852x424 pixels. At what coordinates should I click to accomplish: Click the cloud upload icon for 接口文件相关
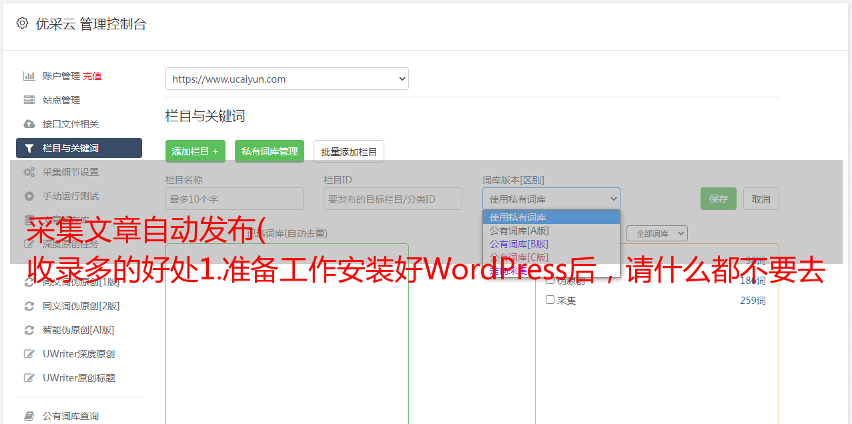[x=29, y=124]
